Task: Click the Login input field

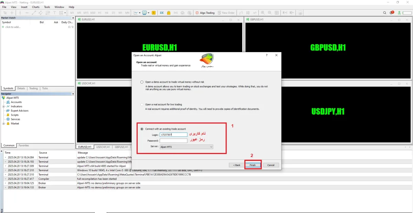Action: [174, 135]
